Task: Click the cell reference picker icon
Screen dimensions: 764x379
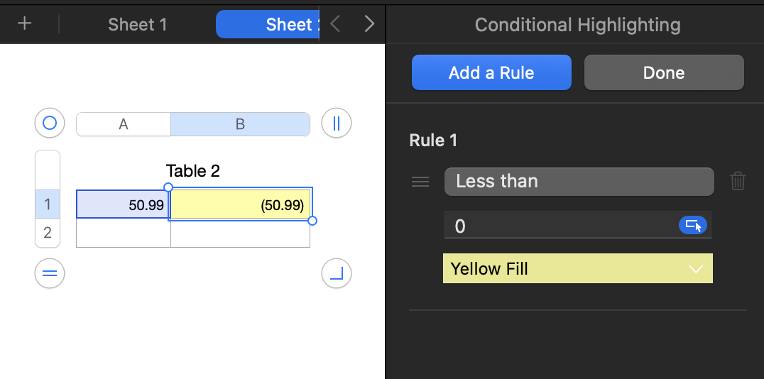Action: click(x=694, y=226)
